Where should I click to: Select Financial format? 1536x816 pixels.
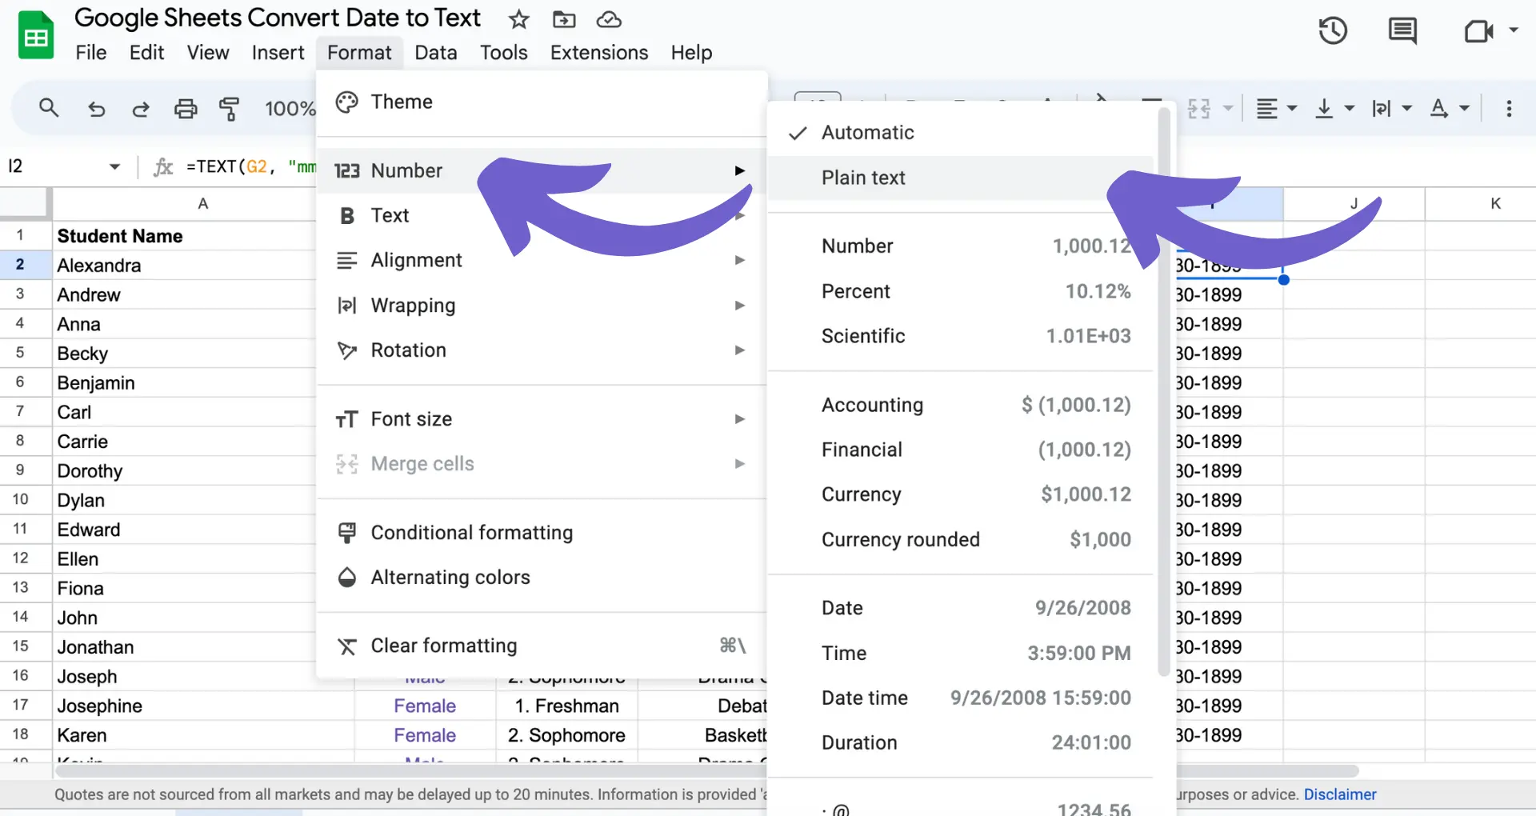coord(961,450)
